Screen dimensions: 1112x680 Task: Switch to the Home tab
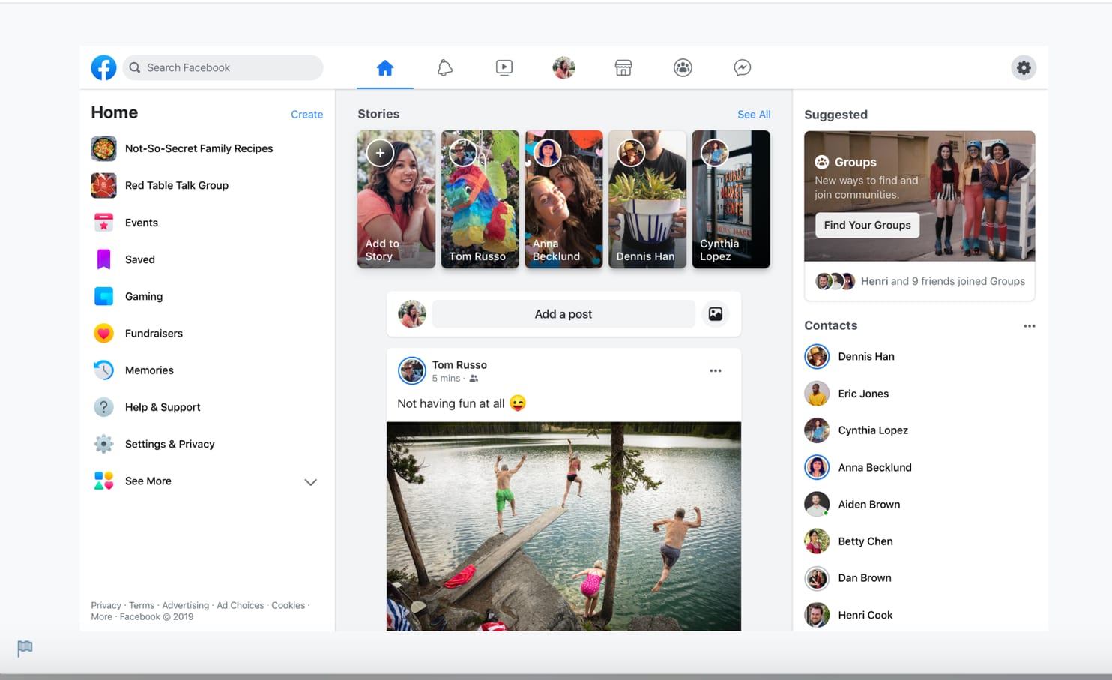pos(385,68)
